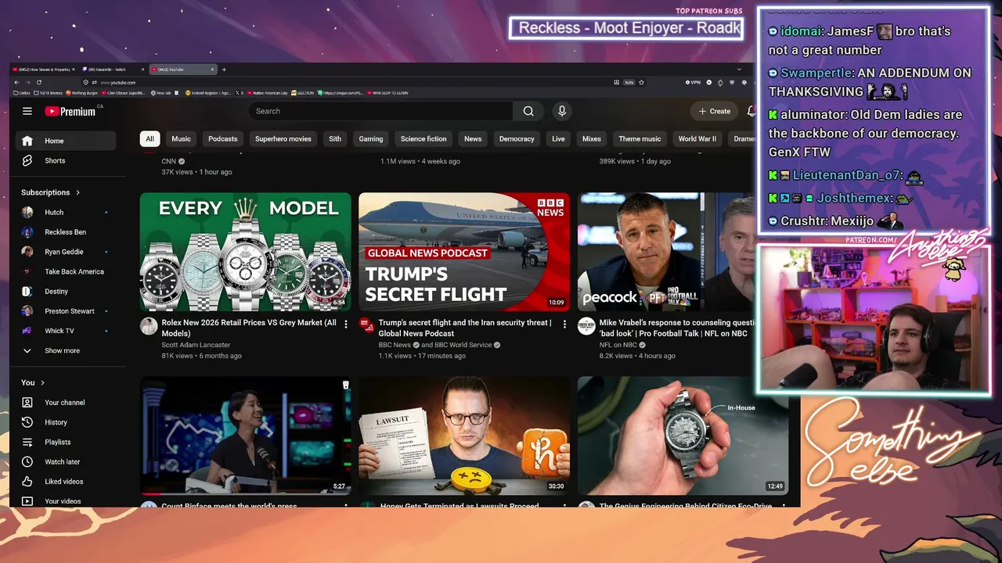Expand the Subscriptions section header
This screenshot has height=563, width=1002.
(51, 192)
